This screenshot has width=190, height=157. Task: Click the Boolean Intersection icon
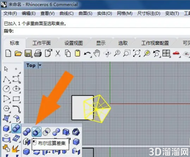coord(46,132)
